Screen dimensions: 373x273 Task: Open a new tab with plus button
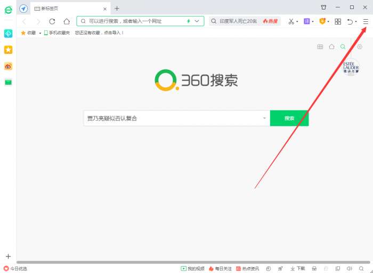click(x=117, y=9)
